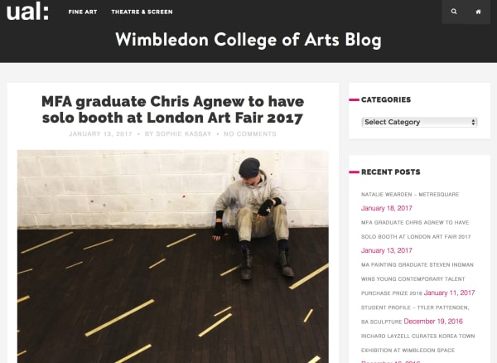497x363 pixels.
Task: Expand the Select Category dropdown
Action: (x=419, y=122)
